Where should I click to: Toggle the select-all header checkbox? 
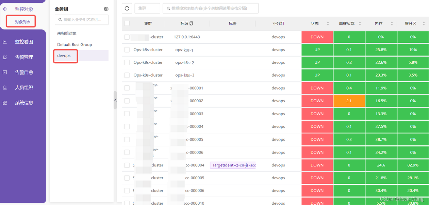pyautogui.click(x=127, y=23)
